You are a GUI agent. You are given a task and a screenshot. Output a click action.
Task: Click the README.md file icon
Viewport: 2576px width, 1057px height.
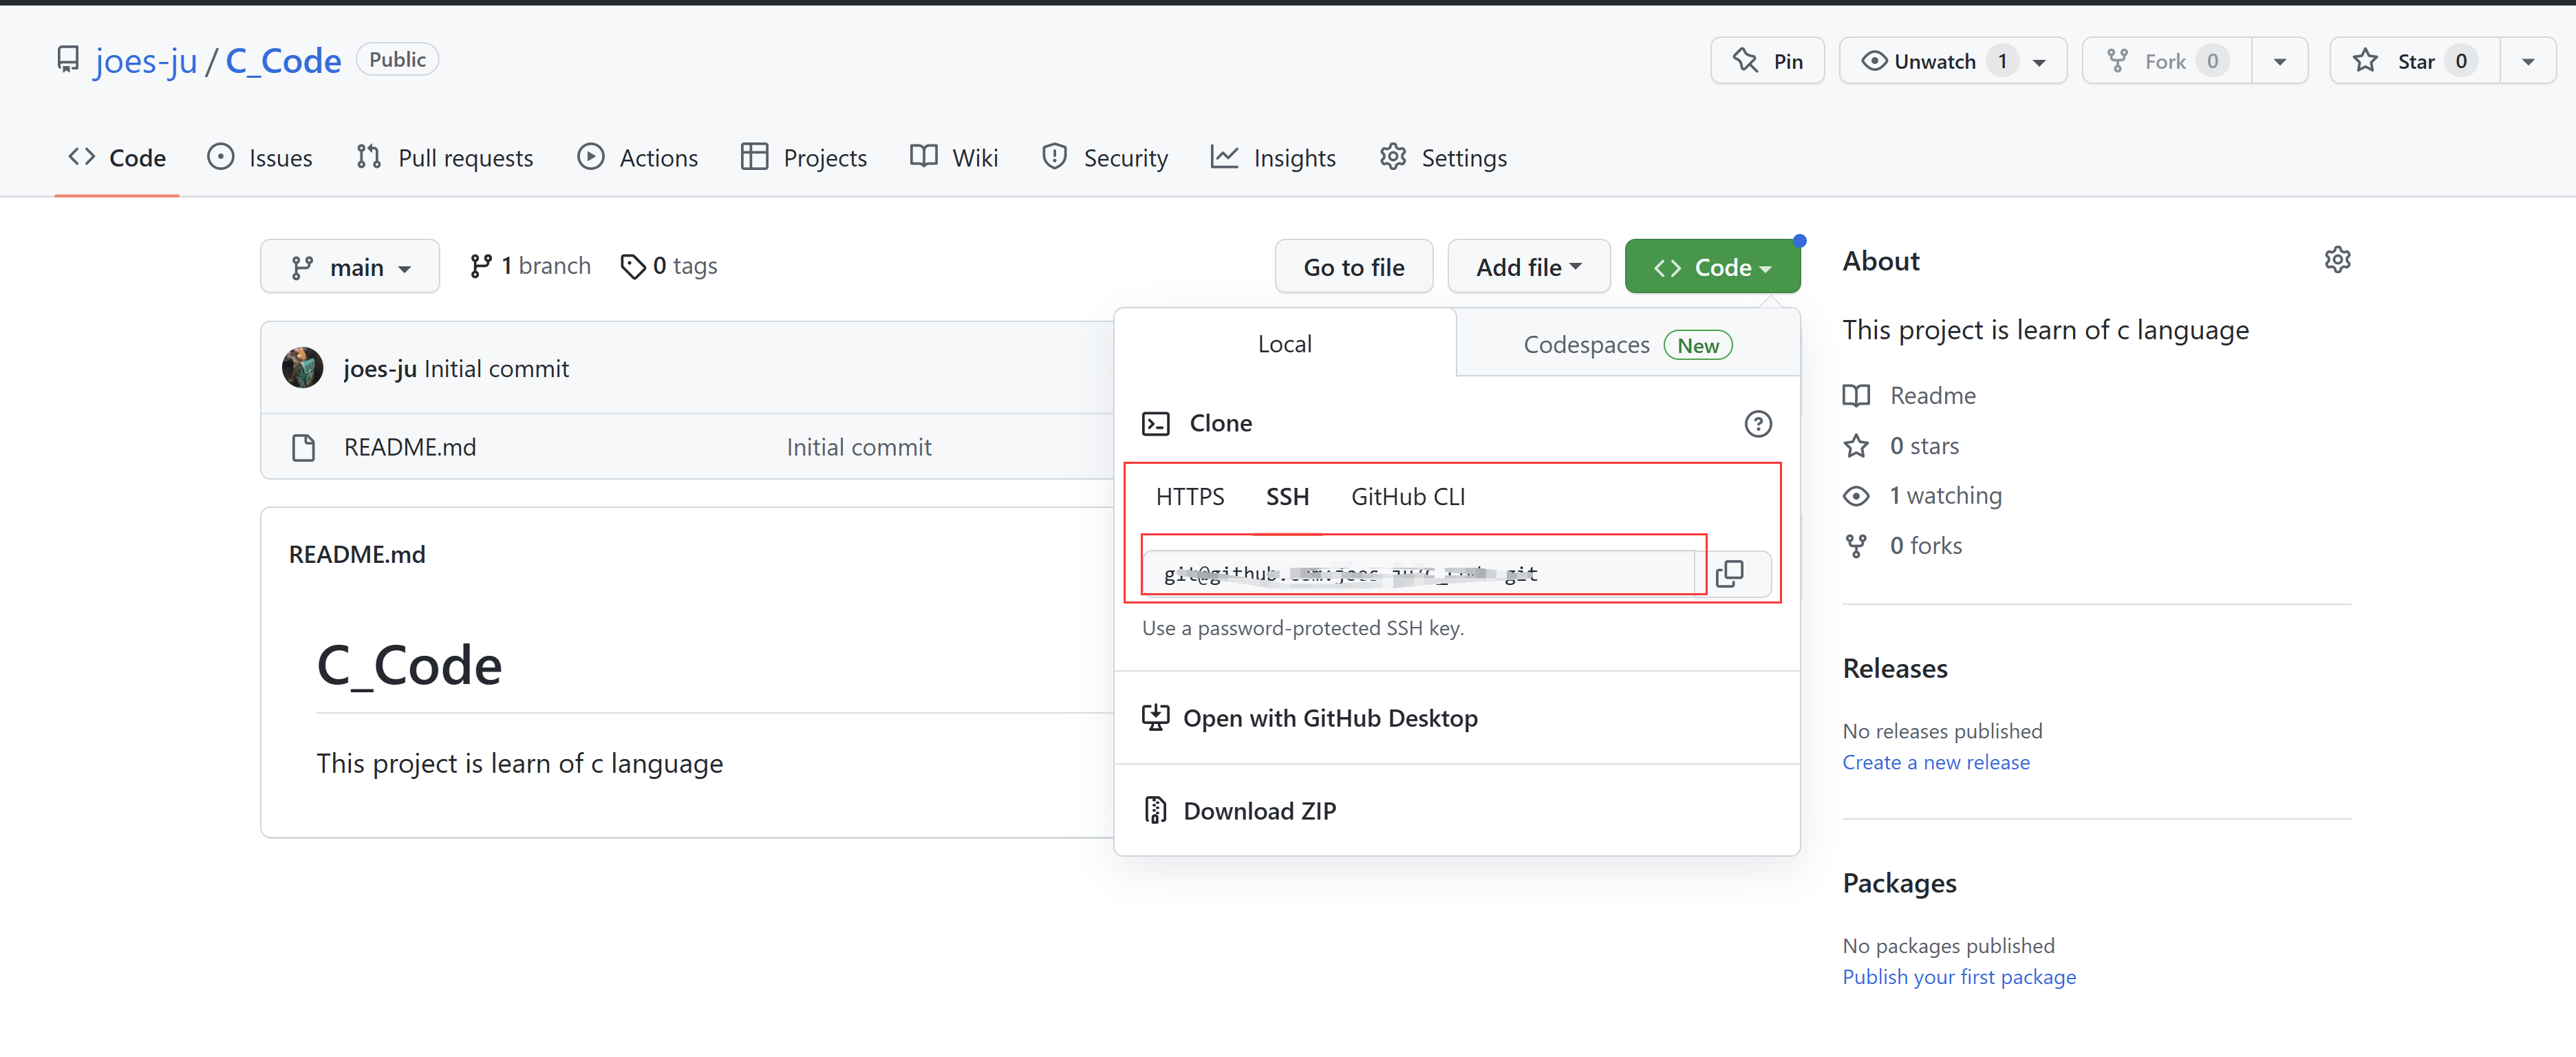(x=303, y=447)
